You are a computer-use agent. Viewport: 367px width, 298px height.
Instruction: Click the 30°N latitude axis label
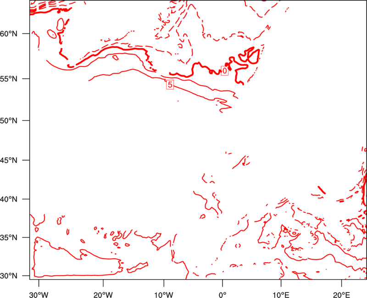click(x=9, y=276)
